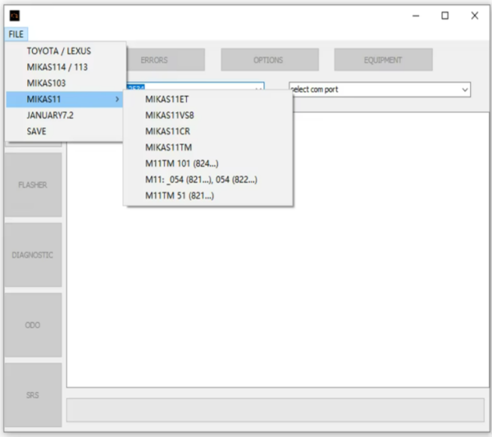Choose JANUARY7.2 from FILE menu
492x437 pixels.
[x=66, y=115]
